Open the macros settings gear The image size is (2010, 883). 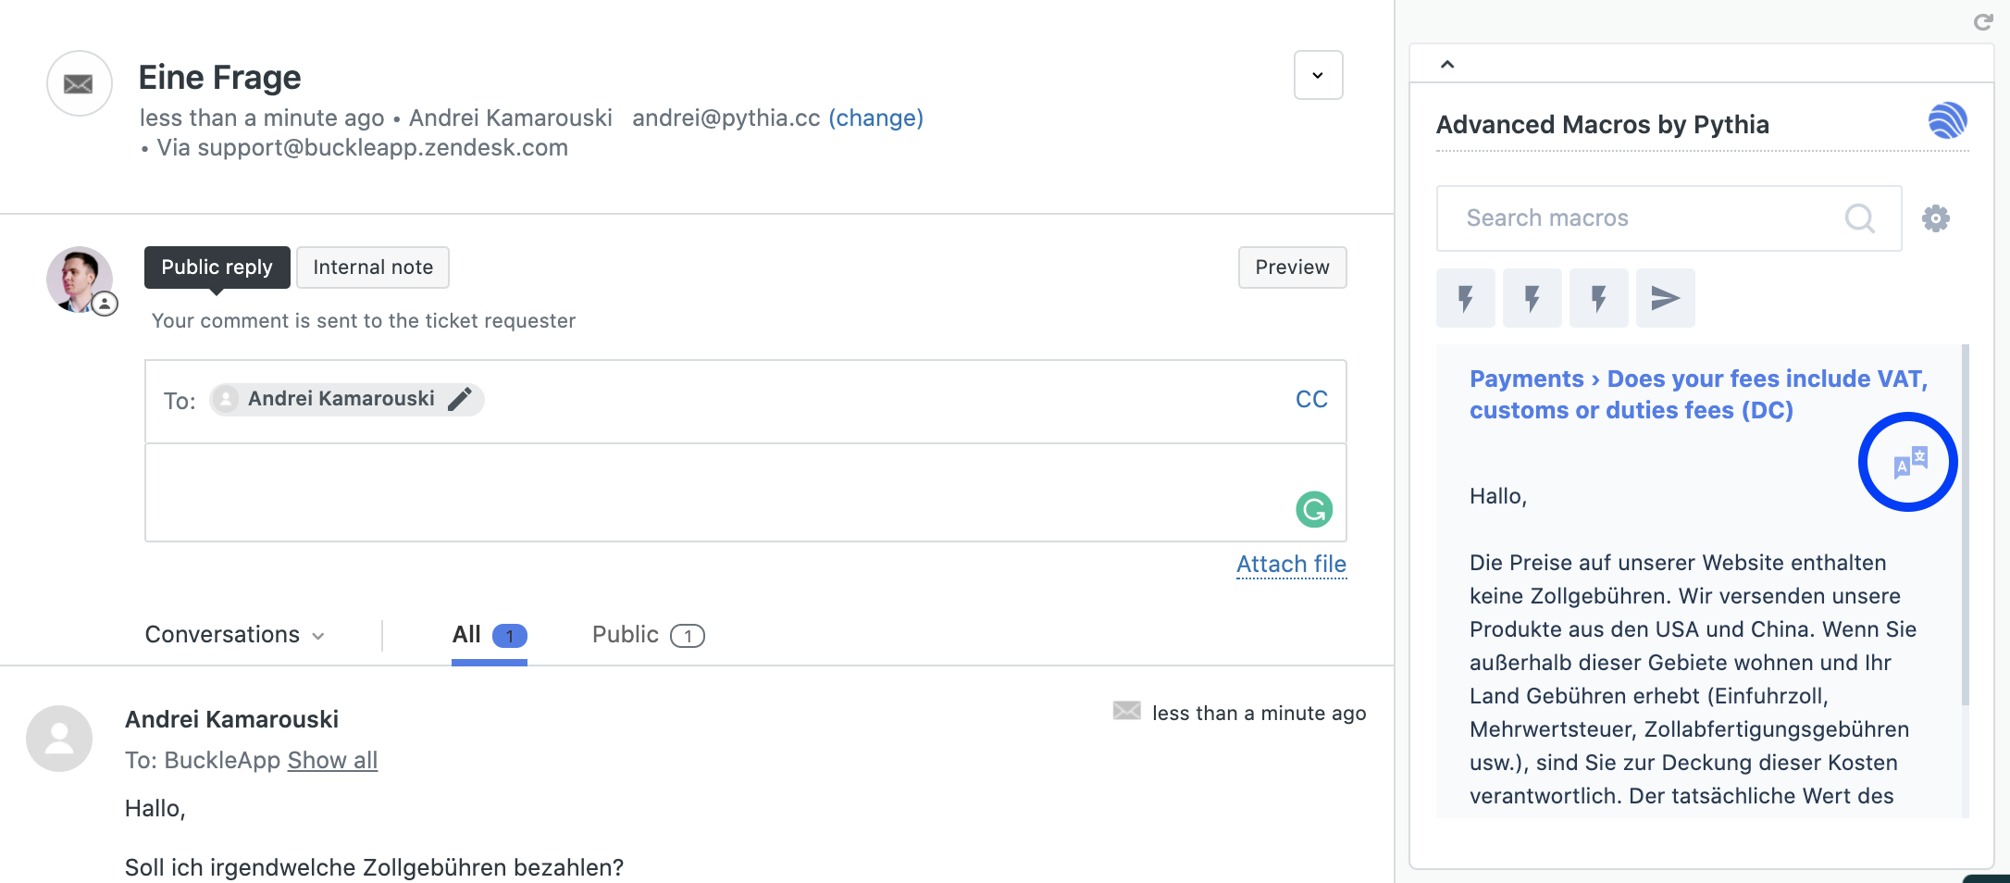click(1935, 218)
